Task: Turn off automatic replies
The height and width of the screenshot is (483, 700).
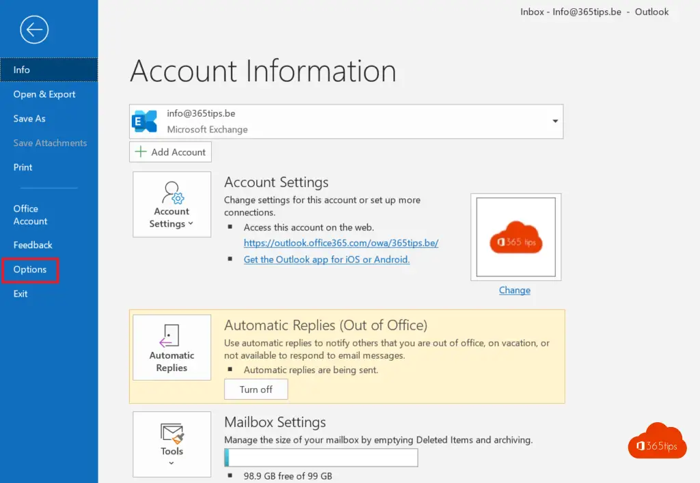Action: [x=256, y=389]
